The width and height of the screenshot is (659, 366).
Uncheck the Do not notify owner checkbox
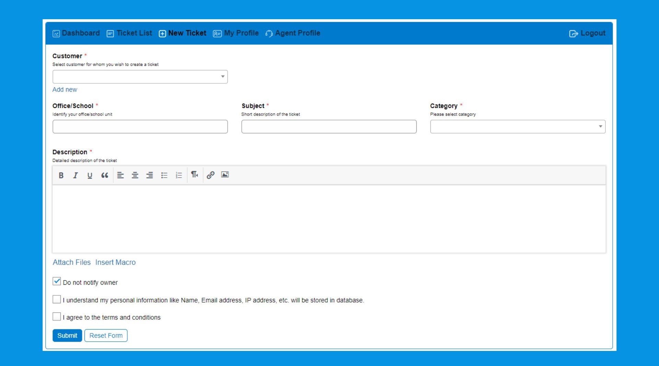(57, 282)
